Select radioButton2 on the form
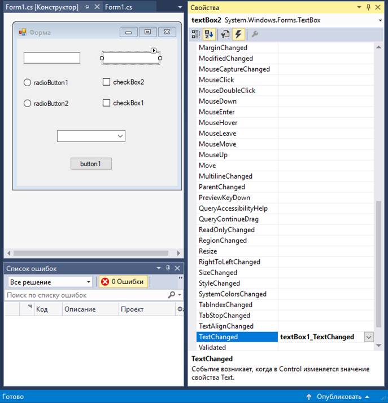Viewport: 388px width, 403px height. tap(27, 104)
